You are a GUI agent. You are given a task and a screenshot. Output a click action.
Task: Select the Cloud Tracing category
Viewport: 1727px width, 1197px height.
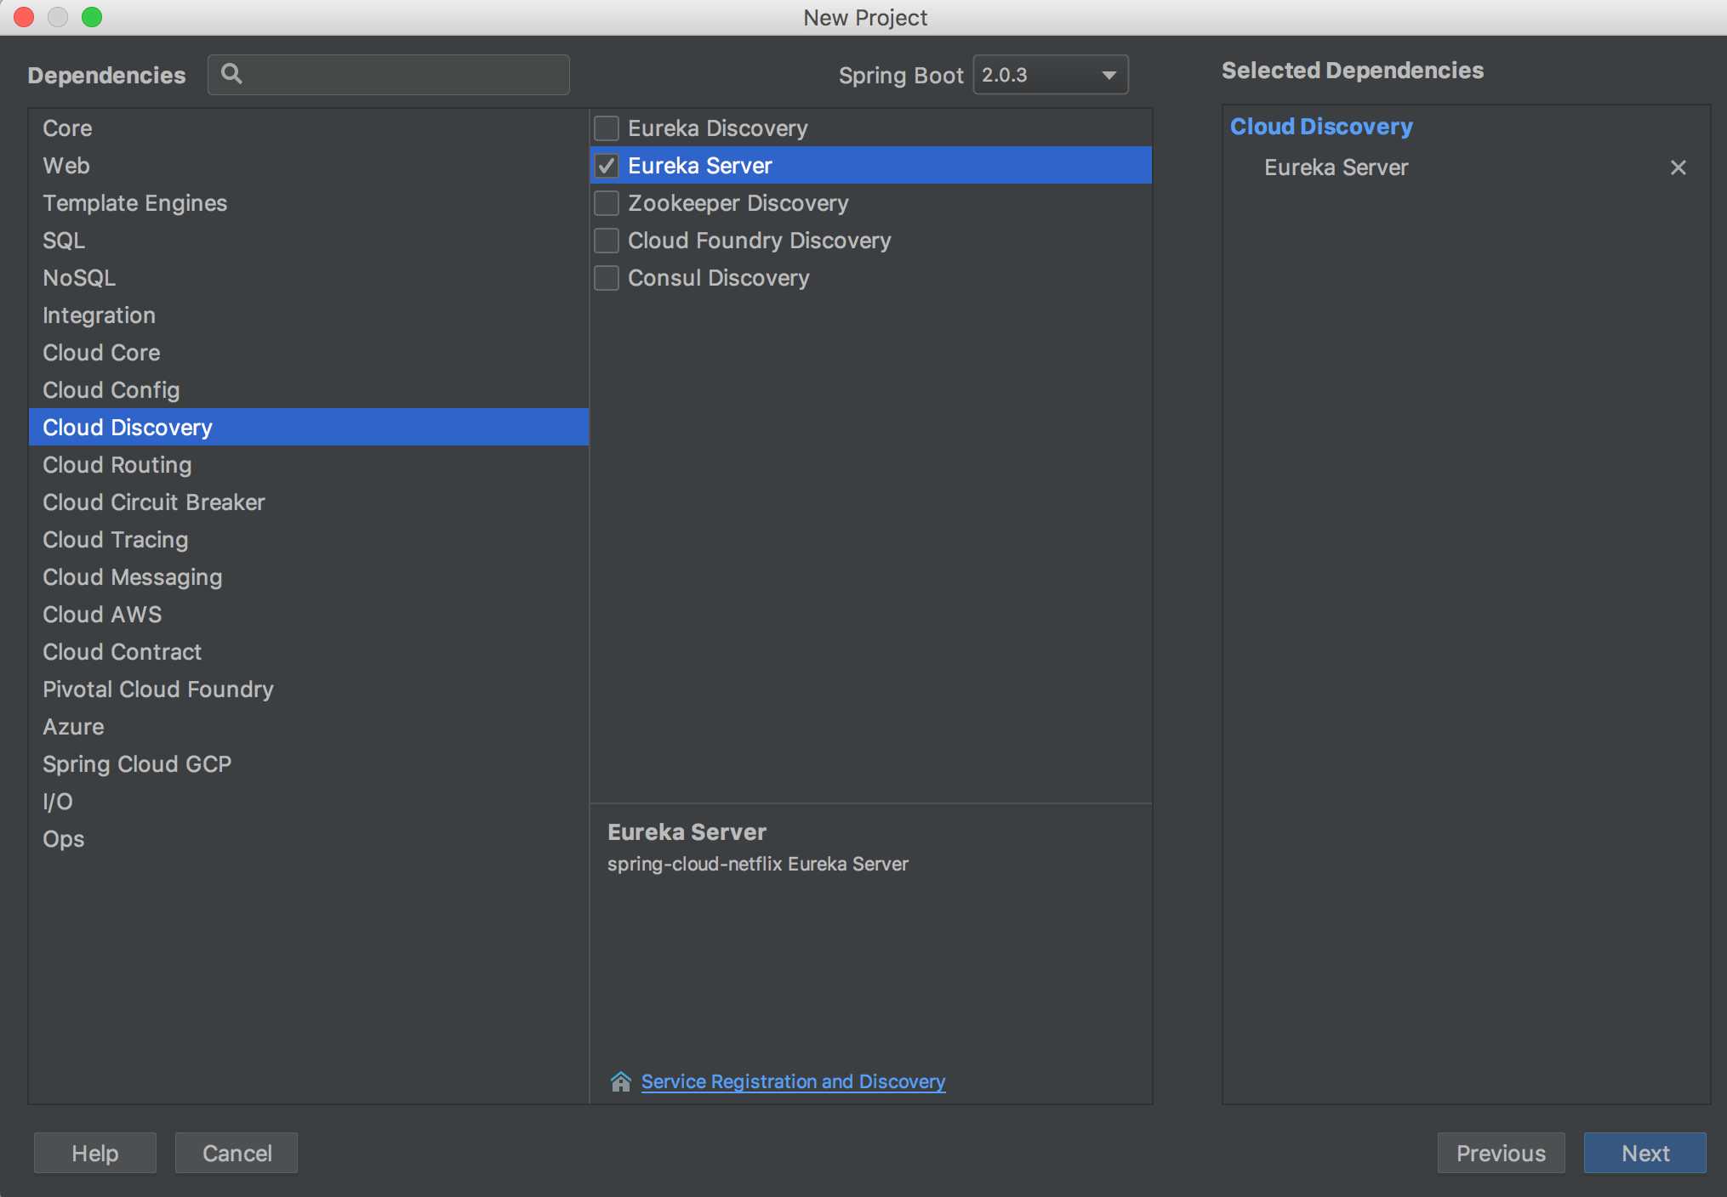(309, 540)
